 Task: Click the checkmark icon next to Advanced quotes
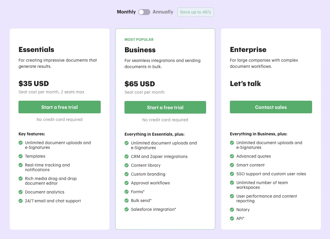coord(232,156)
